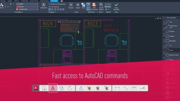180x101 pixels.
Task: Select the Polygon tool
Action: [170, 36]
